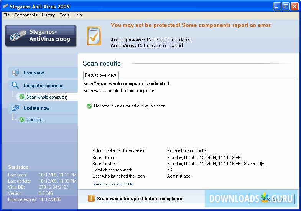The height and width of the screenshot is (211, 301).
Task: Select the Results overview tab
Action: tap(100, 75)
